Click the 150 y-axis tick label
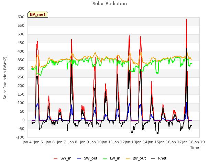Screen dimensions: 220x165 click(x=21, y=94)
